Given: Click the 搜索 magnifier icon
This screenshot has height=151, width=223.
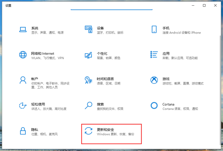Looking at the screenshot, I should point(88,105).
